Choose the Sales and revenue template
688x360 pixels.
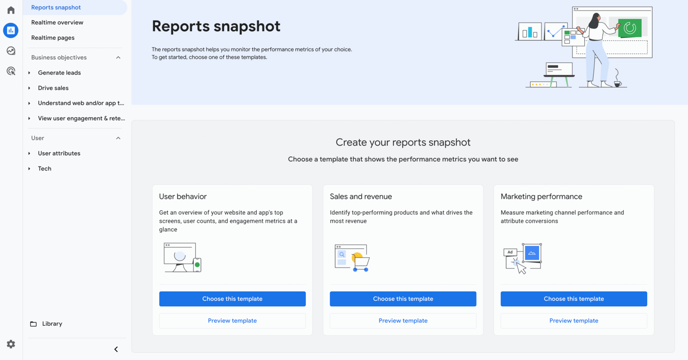point(403,299)
